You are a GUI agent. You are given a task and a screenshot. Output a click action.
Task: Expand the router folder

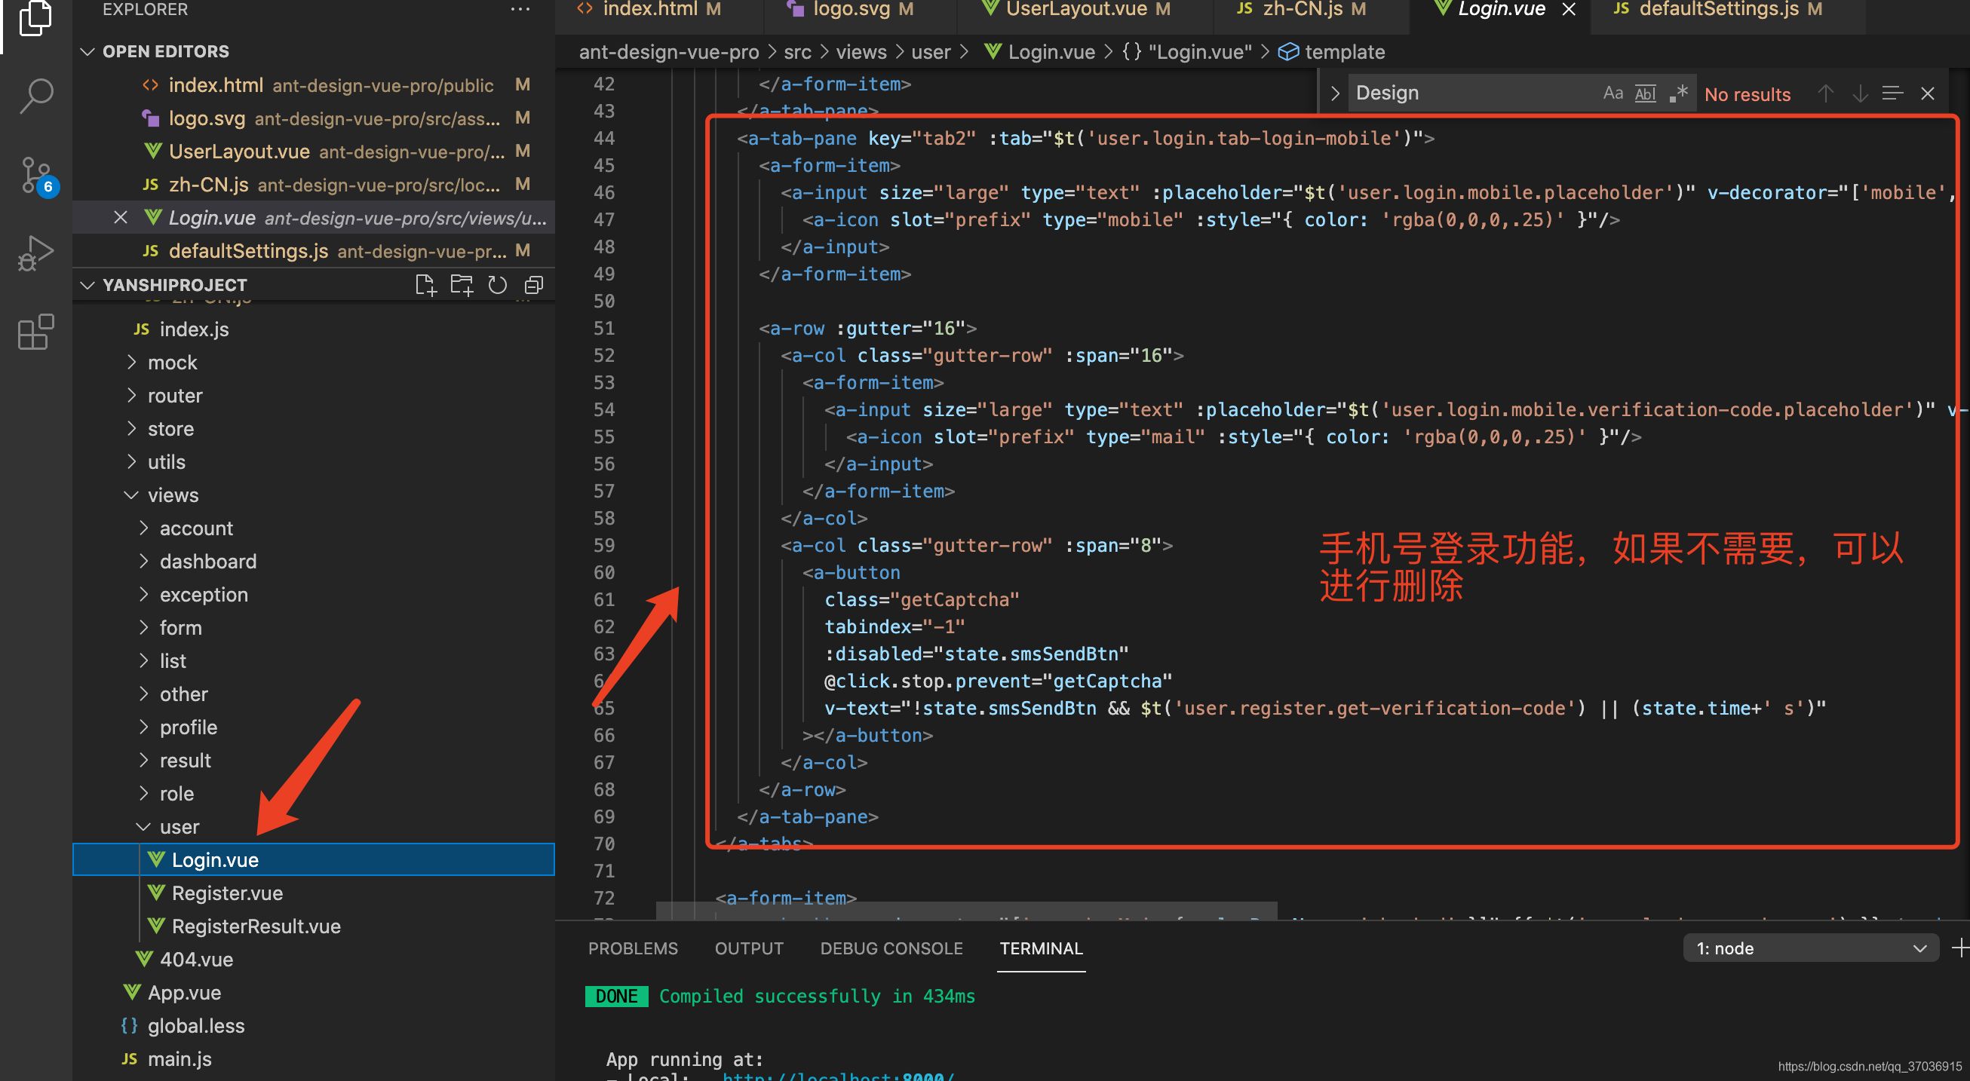click(x=174, y=396)
